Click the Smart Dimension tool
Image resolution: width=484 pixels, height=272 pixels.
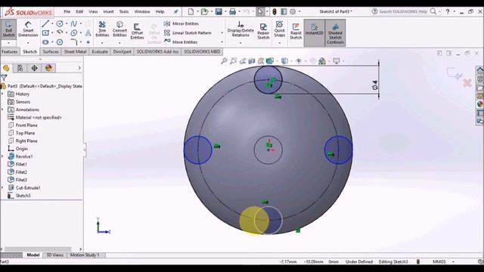pyautogui.click(x=28, y=29)
